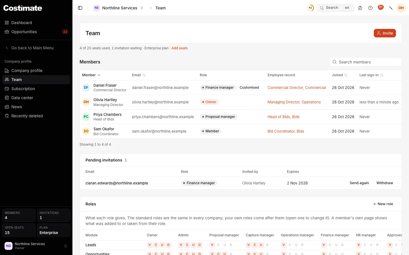Click the Owner role badge for Olivia Hartley
The height and width of the screenshot is (255, 409).
click(x=209, y=102)
